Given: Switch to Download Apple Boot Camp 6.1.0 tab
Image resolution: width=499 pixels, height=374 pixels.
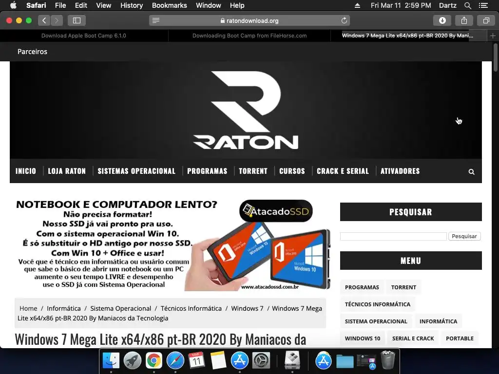Looking at the screenshot, I should click(84, 36).
